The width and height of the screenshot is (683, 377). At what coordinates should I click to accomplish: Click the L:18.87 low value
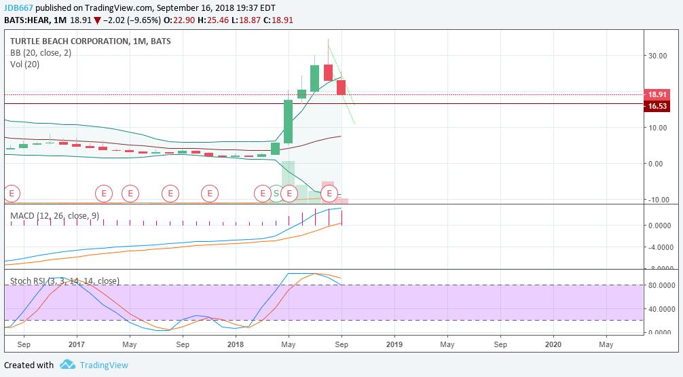coord(246,20)
